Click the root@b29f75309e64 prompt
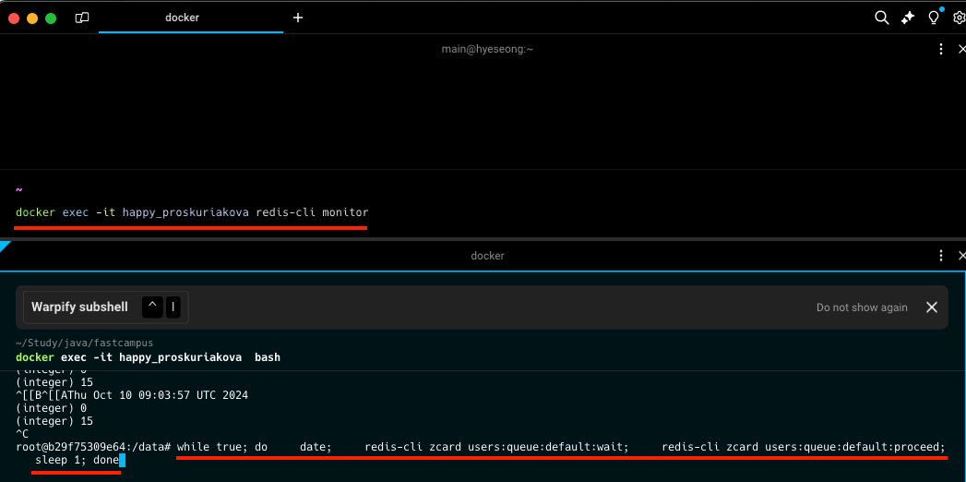Viewport: 966px width, 482px height. coord(93,447)
